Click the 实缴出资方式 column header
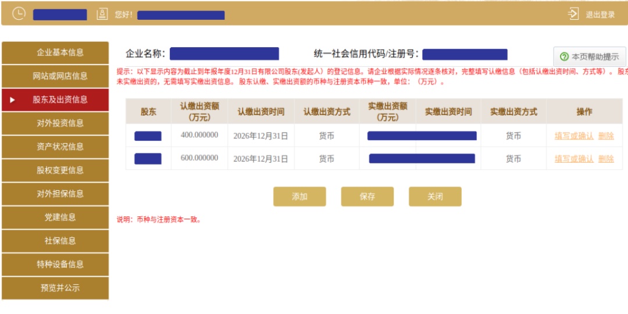Screen dimensions: 628x314 click(x=513, y=112)
